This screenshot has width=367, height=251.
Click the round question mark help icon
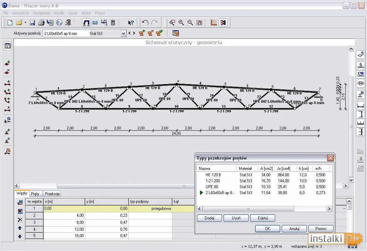59,23
